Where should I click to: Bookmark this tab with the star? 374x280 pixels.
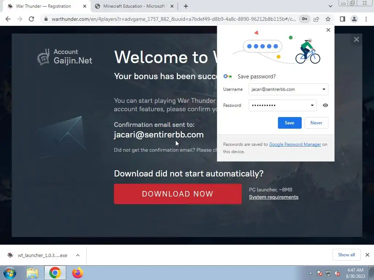(x=328, y=19)
